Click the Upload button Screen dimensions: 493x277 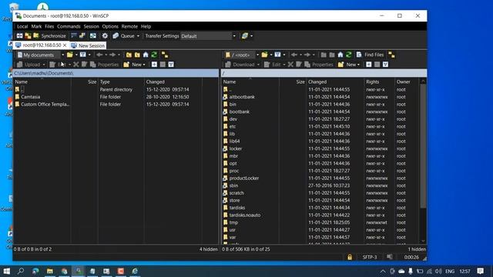(x=29, y=65)
